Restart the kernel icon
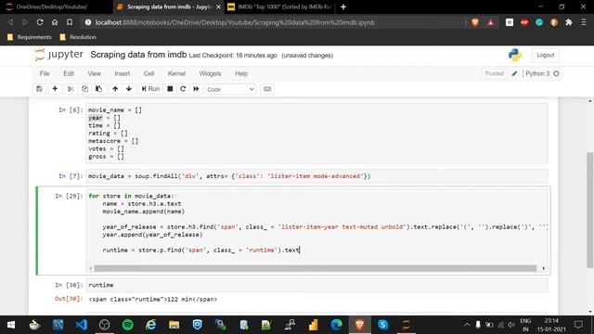The height and width of the screenshot is (334, 594). tap(183, 89)
